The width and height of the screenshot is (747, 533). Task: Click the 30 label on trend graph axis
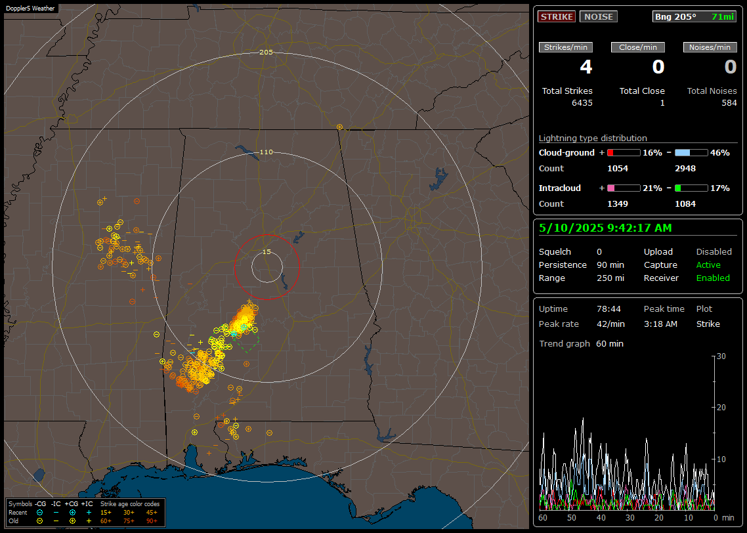click(x=721, y=356)
